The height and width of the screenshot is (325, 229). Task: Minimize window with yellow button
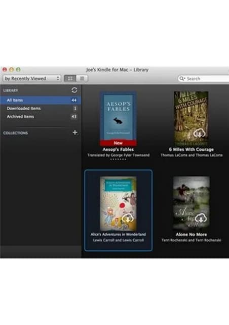11,70
